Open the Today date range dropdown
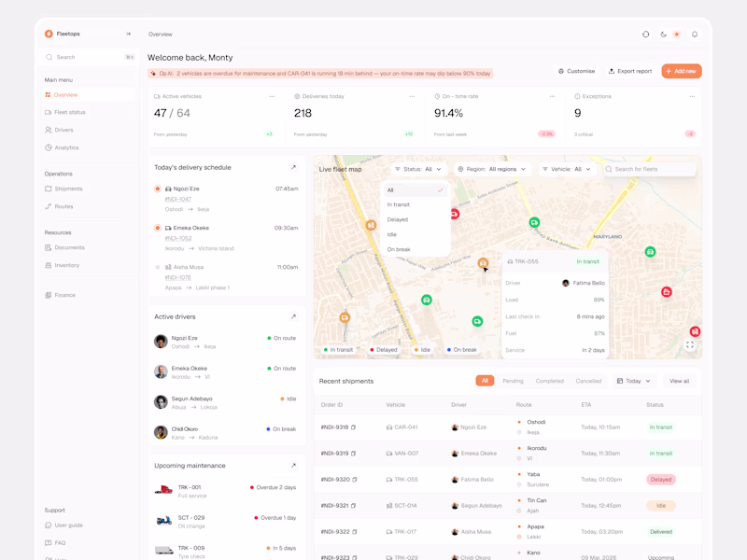Image resolution: width=747 pixels, height=560 pixels. pyautogui.click(x=634, y=381)
